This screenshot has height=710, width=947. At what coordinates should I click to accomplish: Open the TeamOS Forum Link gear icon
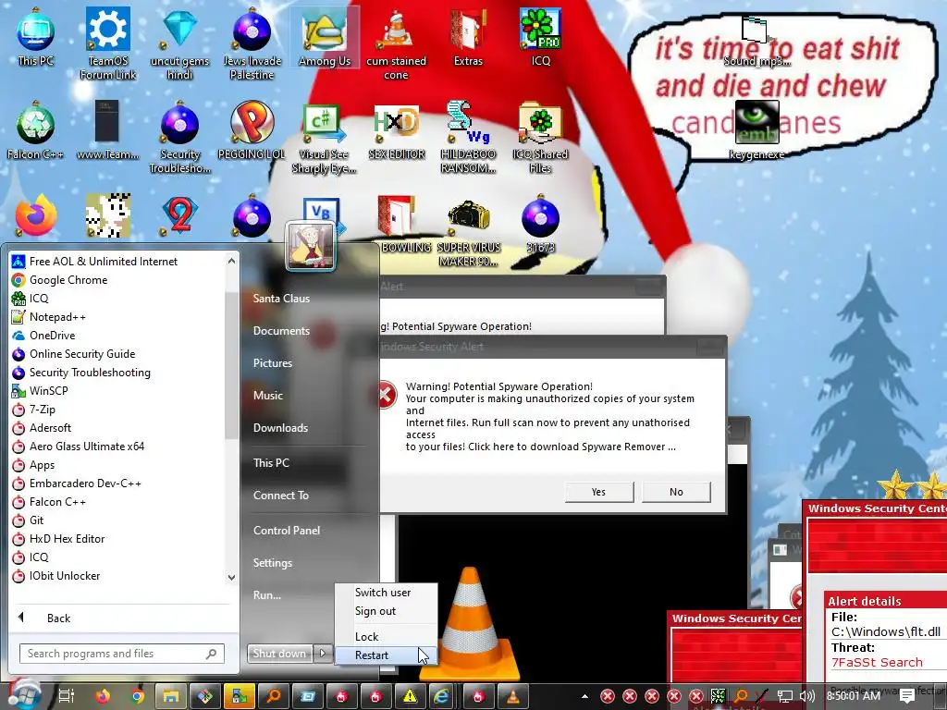point(107,43)
